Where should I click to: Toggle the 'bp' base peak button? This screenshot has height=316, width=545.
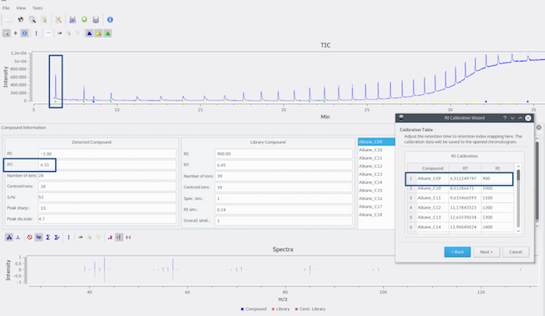[39, 237]
